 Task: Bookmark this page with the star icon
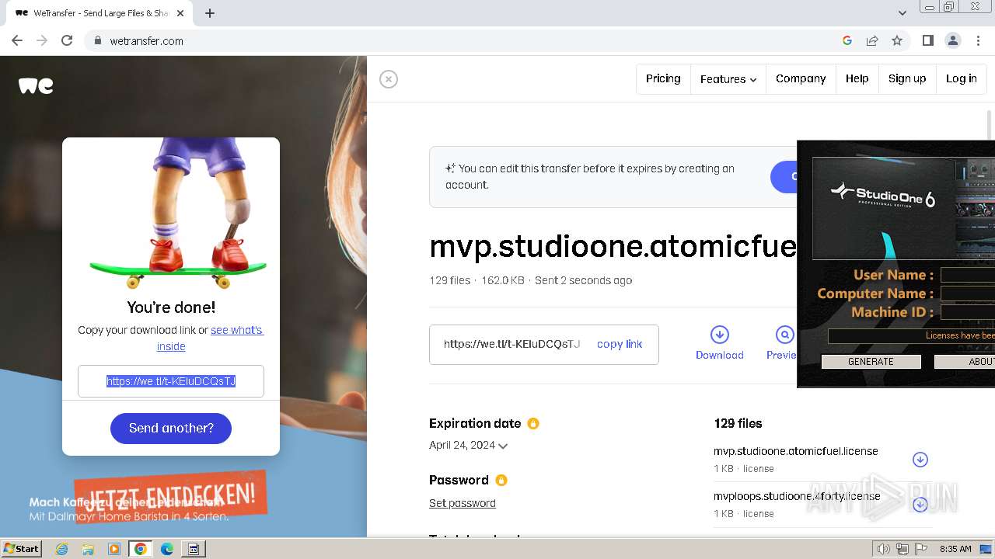pos(897,40)
